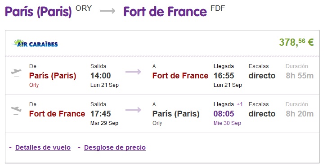
Task: Click the return flight plane icon
Action: tap(16, 111)
